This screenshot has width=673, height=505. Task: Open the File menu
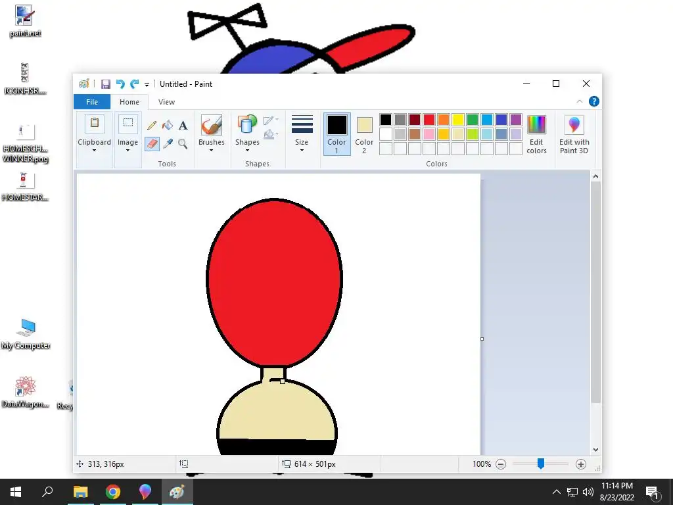[x=92, y=102]
